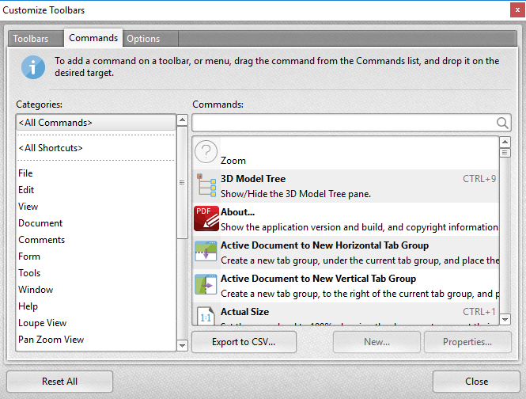Select the Actual Size command

[346, 313]
